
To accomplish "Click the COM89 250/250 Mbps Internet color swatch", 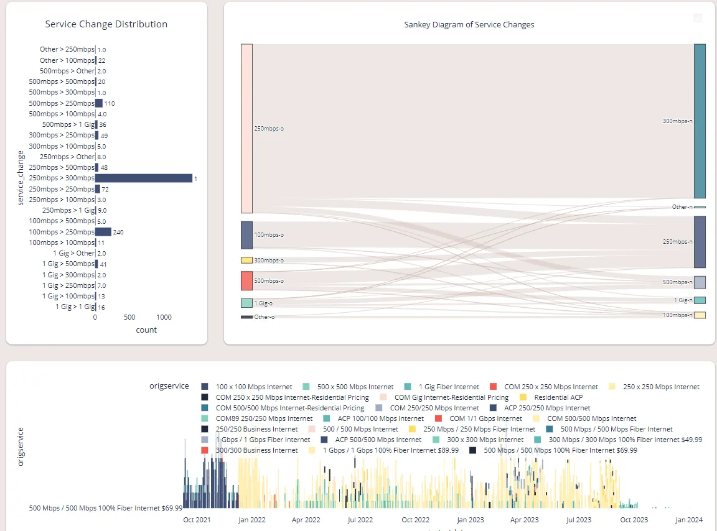I will point(205,418).
